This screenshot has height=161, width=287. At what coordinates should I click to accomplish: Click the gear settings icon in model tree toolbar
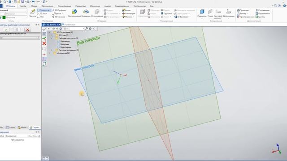click(90, 29)
